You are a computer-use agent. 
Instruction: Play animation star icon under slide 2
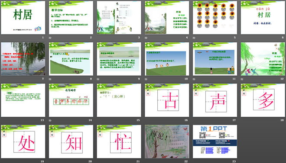point(50,38)
